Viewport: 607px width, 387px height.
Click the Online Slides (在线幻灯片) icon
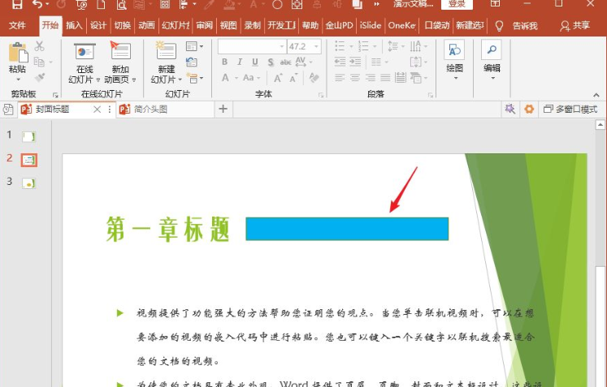click(85, 51)
